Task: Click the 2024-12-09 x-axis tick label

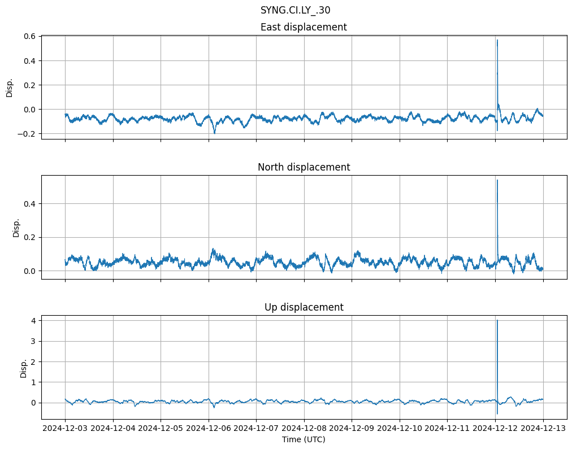Action: [352, 429]
